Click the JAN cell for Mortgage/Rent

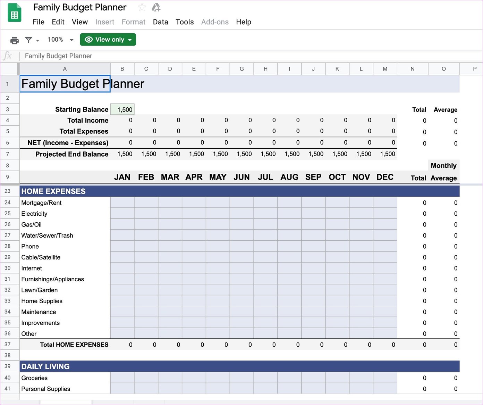coord(122,202)
